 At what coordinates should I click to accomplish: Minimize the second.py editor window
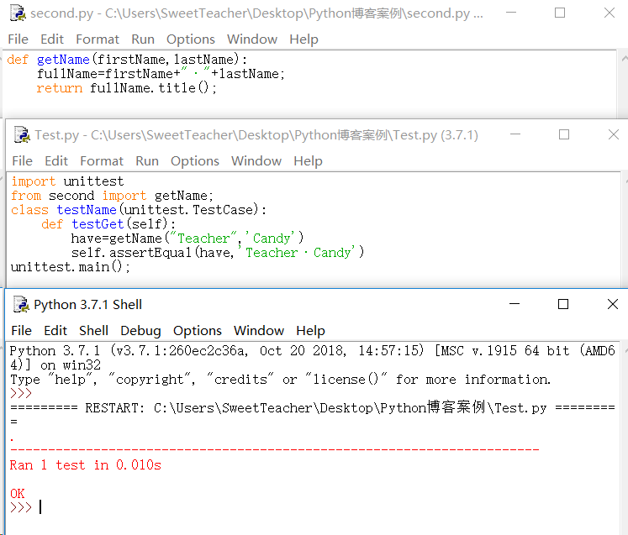point(511,13)
